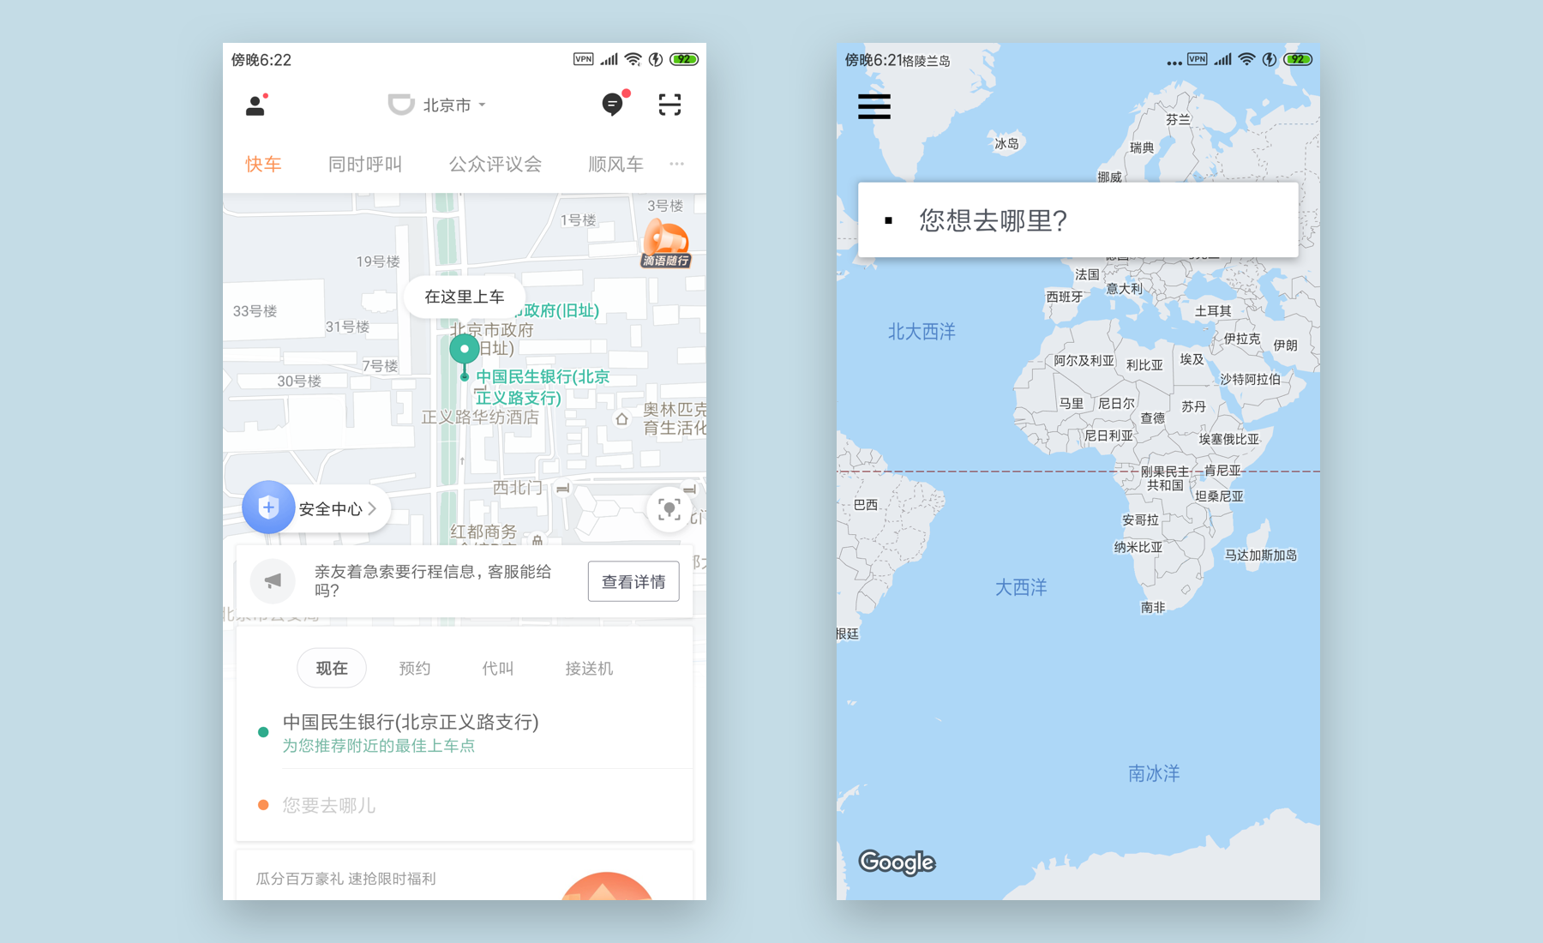Viewport: 1543px width, 943px height.
Task: Tap the 苏丹 country label
Action: point(1193,406)
